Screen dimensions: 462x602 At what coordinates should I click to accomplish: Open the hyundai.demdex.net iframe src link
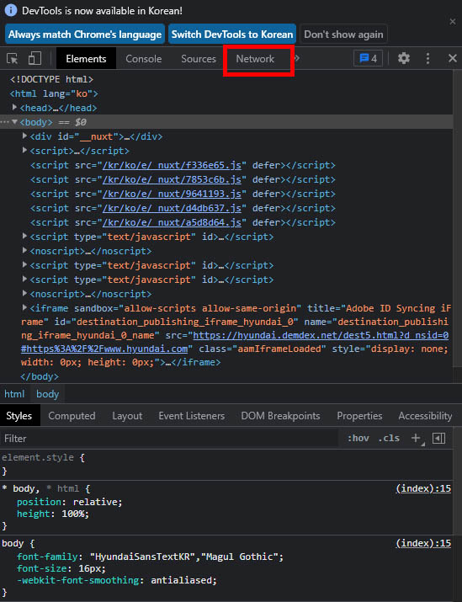click(x=321, y=335)
